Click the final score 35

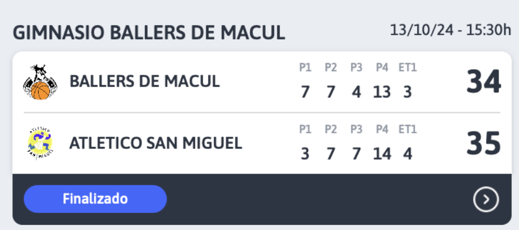click(x=483, y=144)
